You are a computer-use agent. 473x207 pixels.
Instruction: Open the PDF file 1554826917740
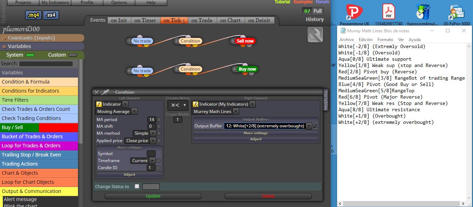[x=389, y=15]
